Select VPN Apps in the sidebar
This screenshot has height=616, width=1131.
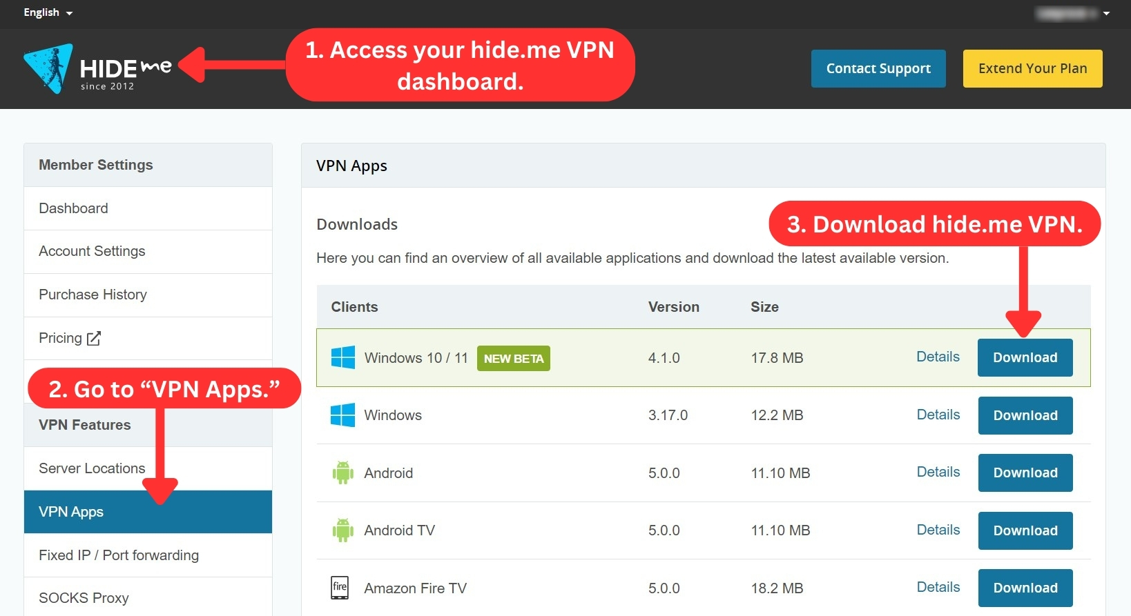tap(148, 512)
